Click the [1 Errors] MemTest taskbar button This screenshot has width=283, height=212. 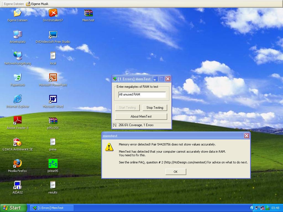(x=52, y=208)
